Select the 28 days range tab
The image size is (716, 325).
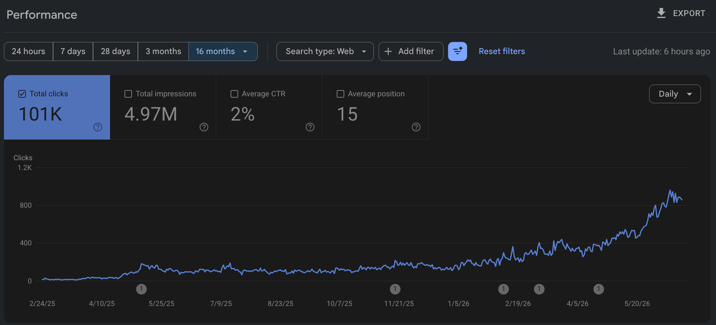point(115,51)
